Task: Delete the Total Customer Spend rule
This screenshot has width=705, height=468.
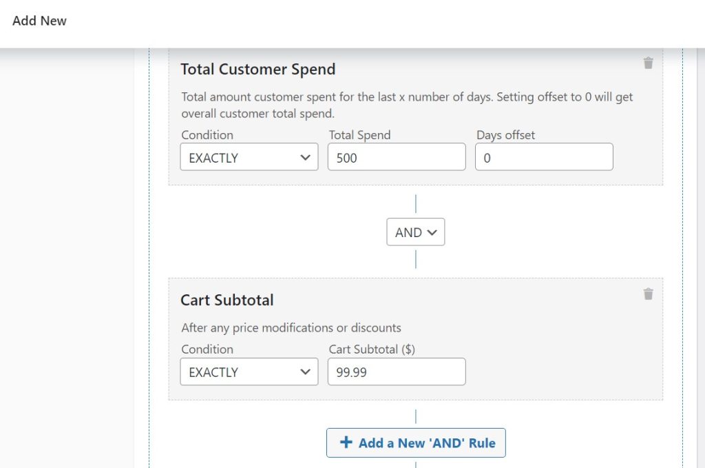Action: pyautogui.click(x=648, y=63)
